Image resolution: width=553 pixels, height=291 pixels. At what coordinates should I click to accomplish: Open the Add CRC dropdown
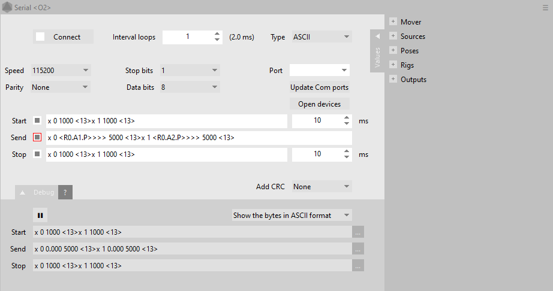321,187
